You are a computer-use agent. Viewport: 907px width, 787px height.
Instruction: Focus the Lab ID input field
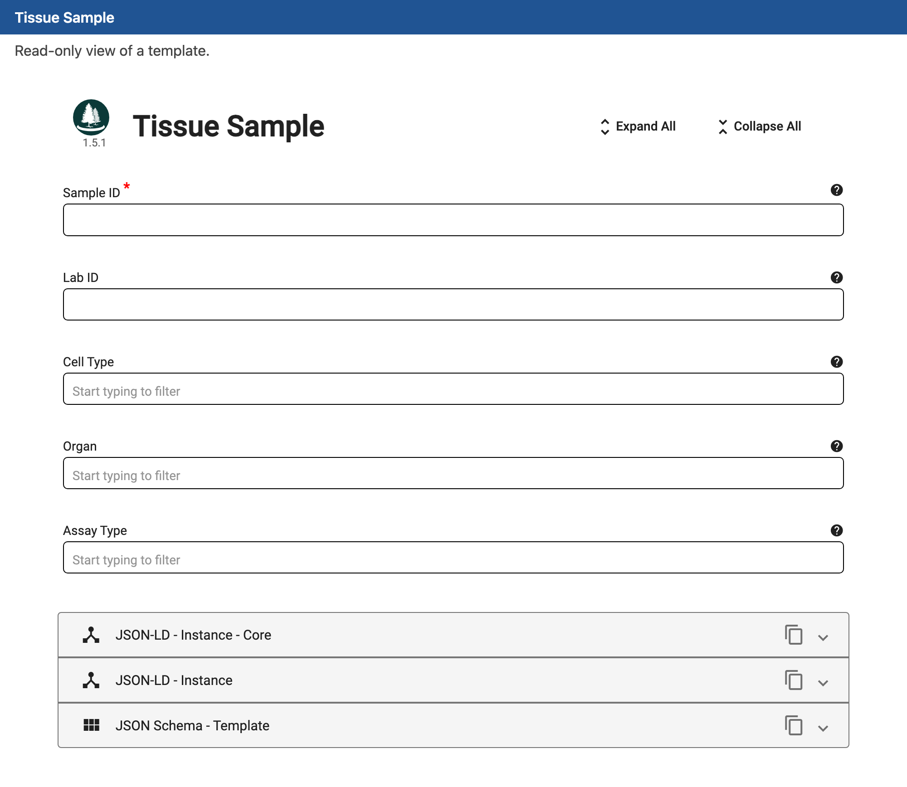[x=453, y=305]
